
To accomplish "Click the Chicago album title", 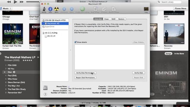I will (x=6, y=17).
